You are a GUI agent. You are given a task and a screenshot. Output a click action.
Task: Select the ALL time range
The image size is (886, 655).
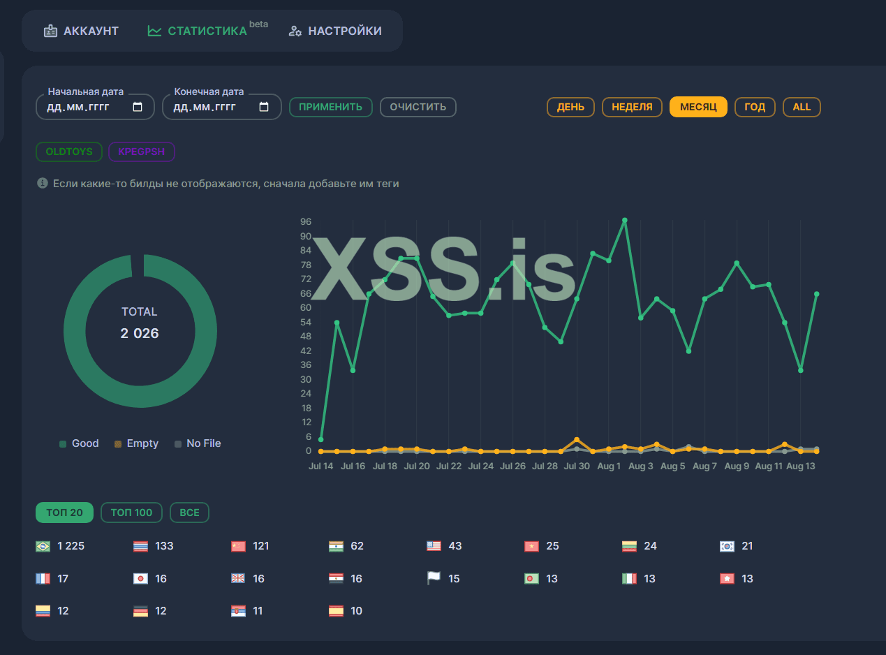coord(802,107)
